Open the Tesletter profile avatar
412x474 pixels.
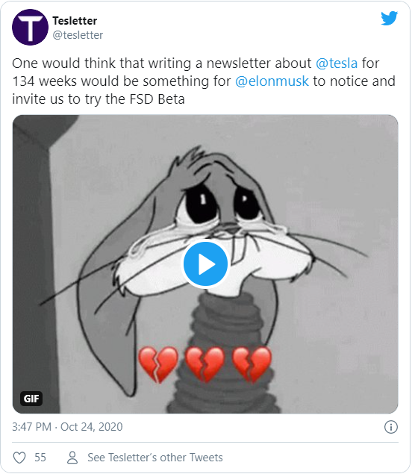[x=30, y=27]
